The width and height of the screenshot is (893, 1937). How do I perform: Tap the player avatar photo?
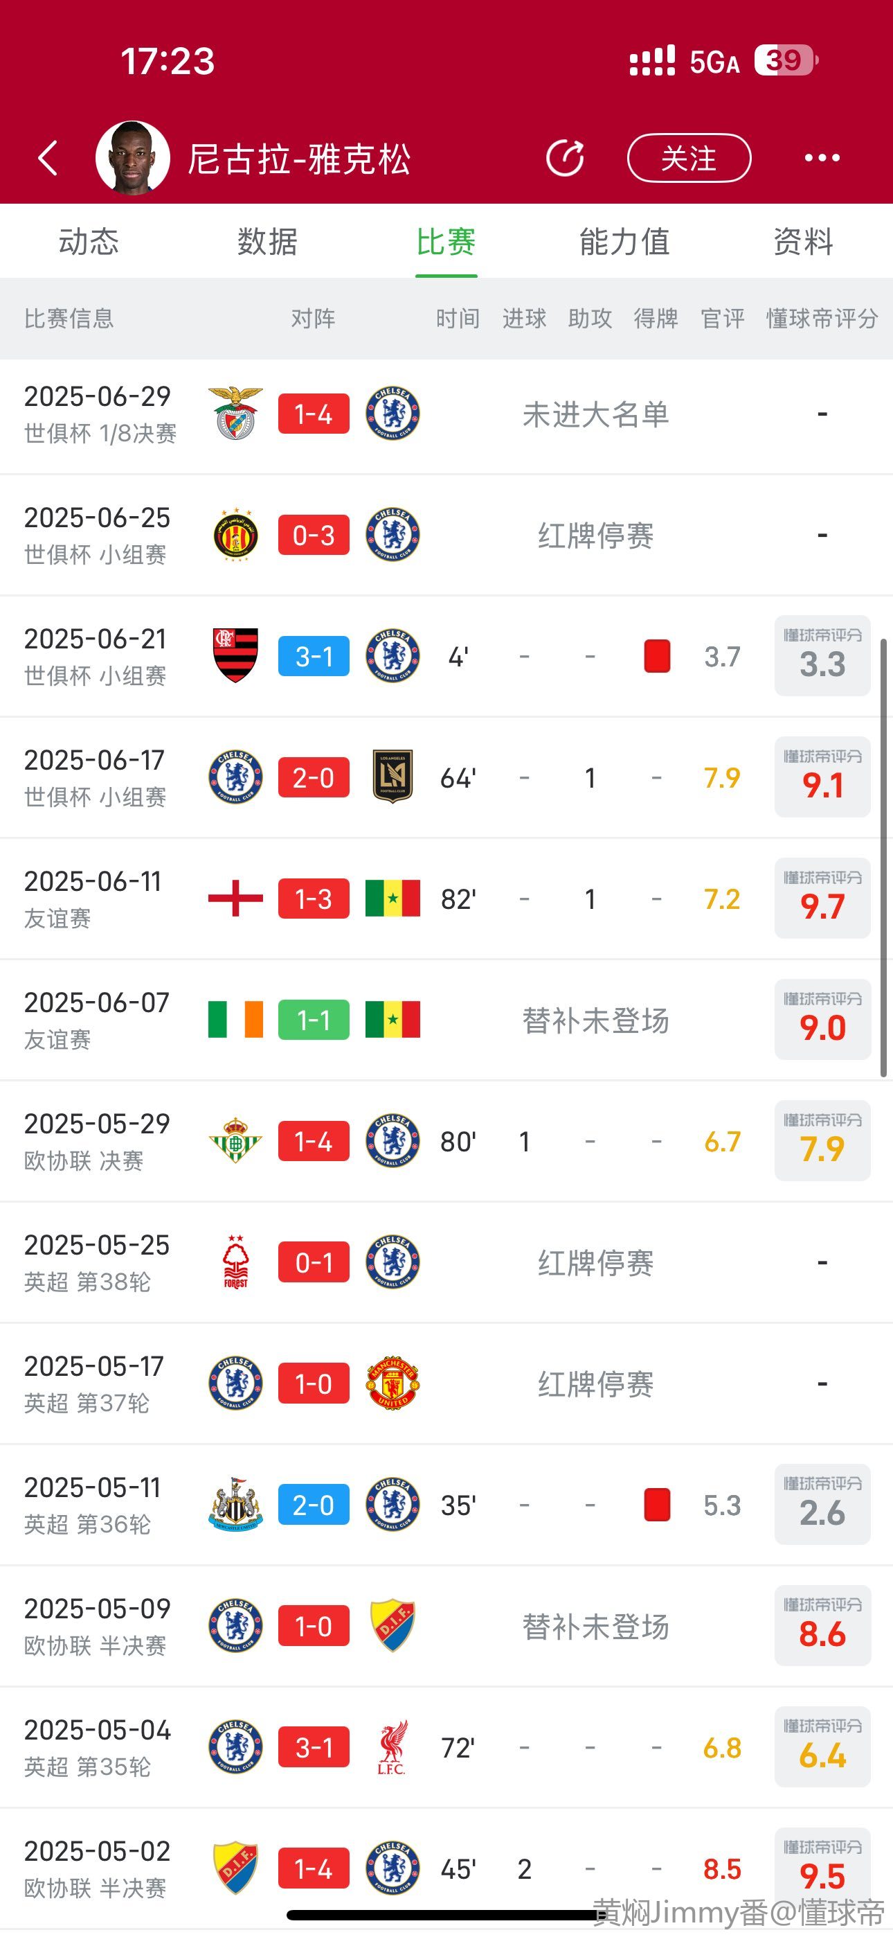133,158
